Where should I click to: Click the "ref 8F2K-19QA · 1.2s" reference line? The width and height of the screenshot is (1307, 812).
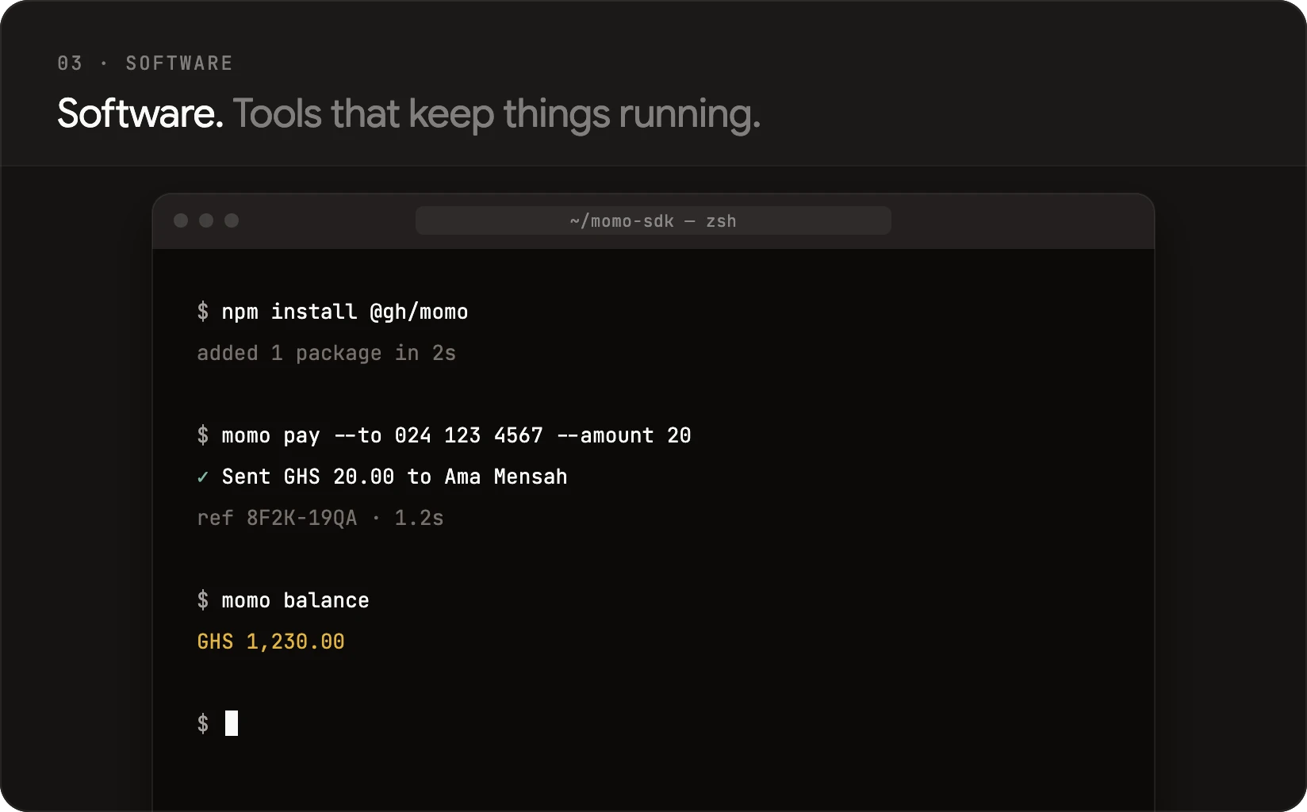point(320,518)
